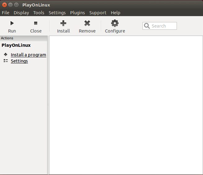Image resolution: width=203 pixels, height=175 pixels.
Task: Open the Display menu
Action: coord(21,13)
